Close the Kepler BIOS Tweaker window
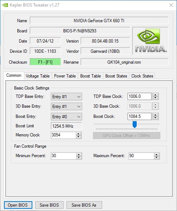The image size is (177, 211). (171, 5)
